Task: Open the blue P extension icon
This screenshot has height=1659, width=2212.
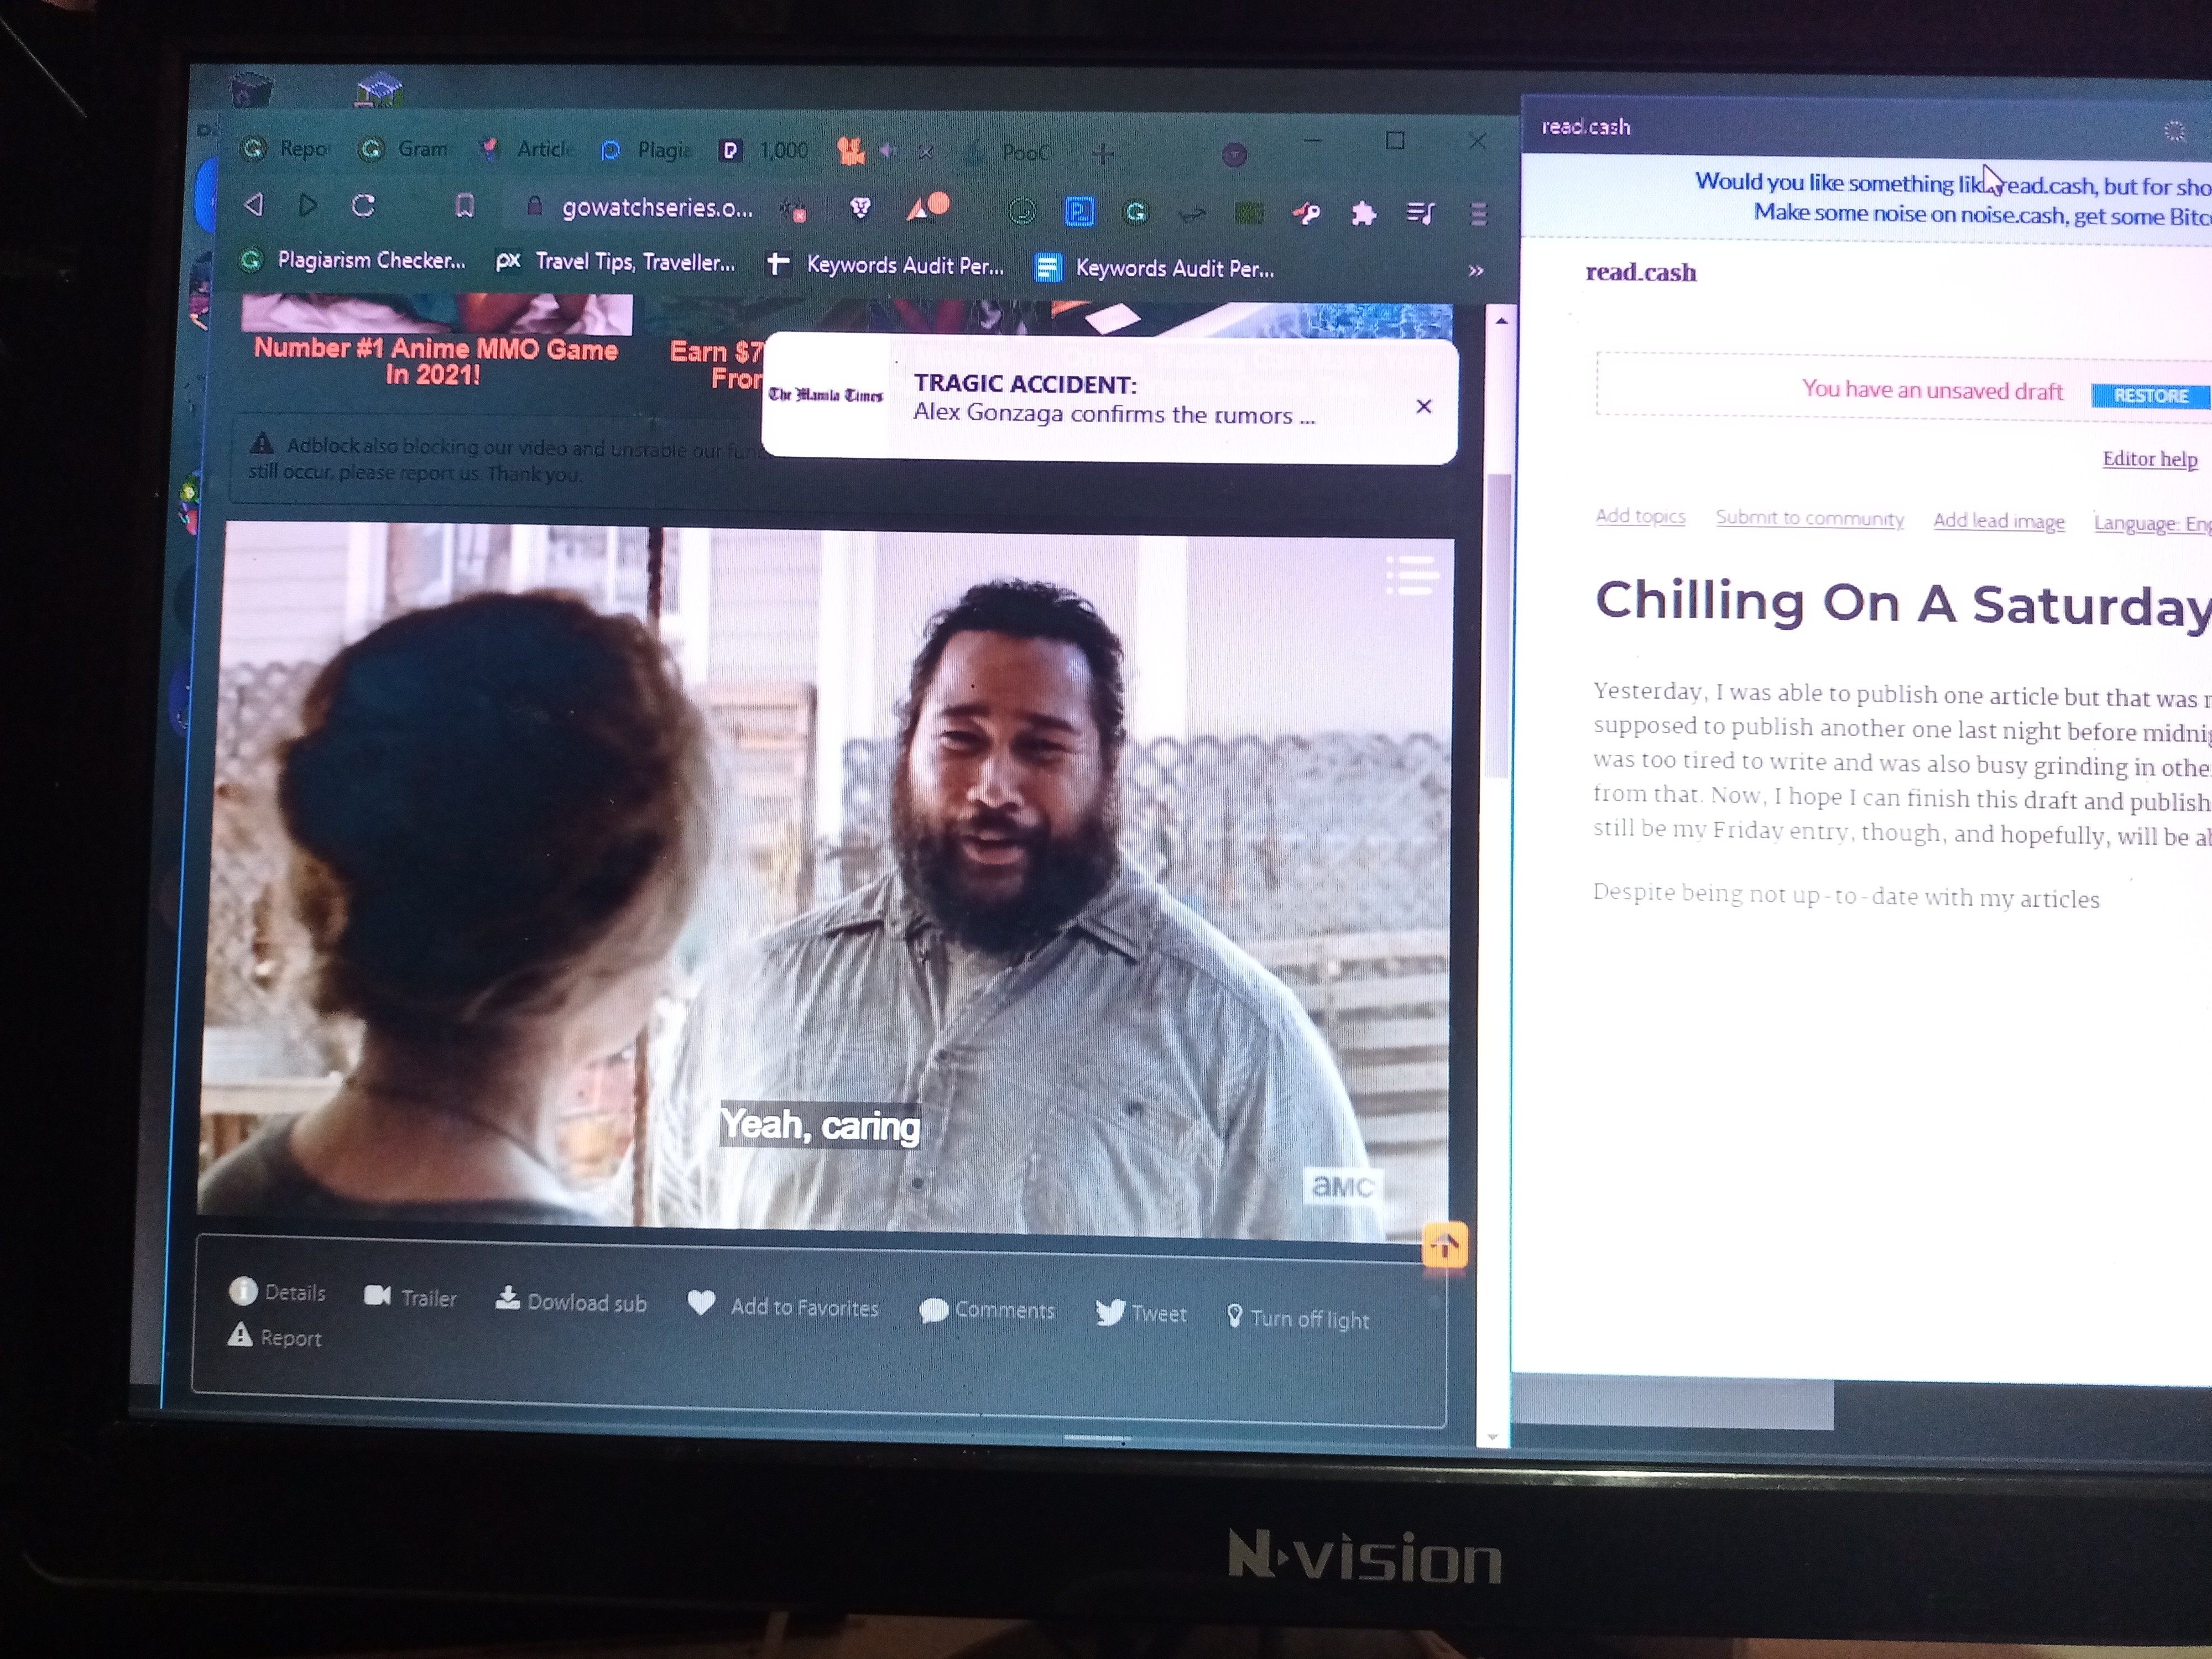Action: [1080, 212]
